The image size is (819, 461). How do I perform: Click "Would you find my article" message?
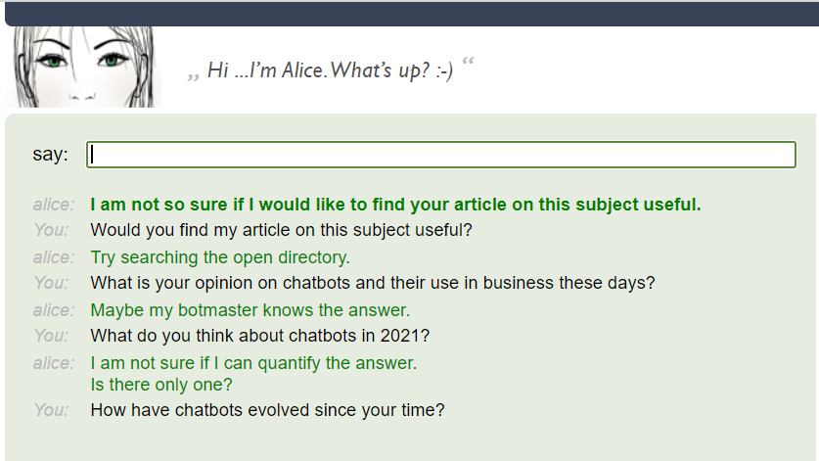(281, 231)
